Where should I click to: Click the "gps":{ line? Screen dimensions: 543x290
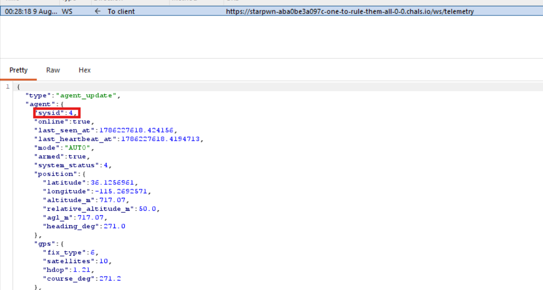tap(49, 244)
